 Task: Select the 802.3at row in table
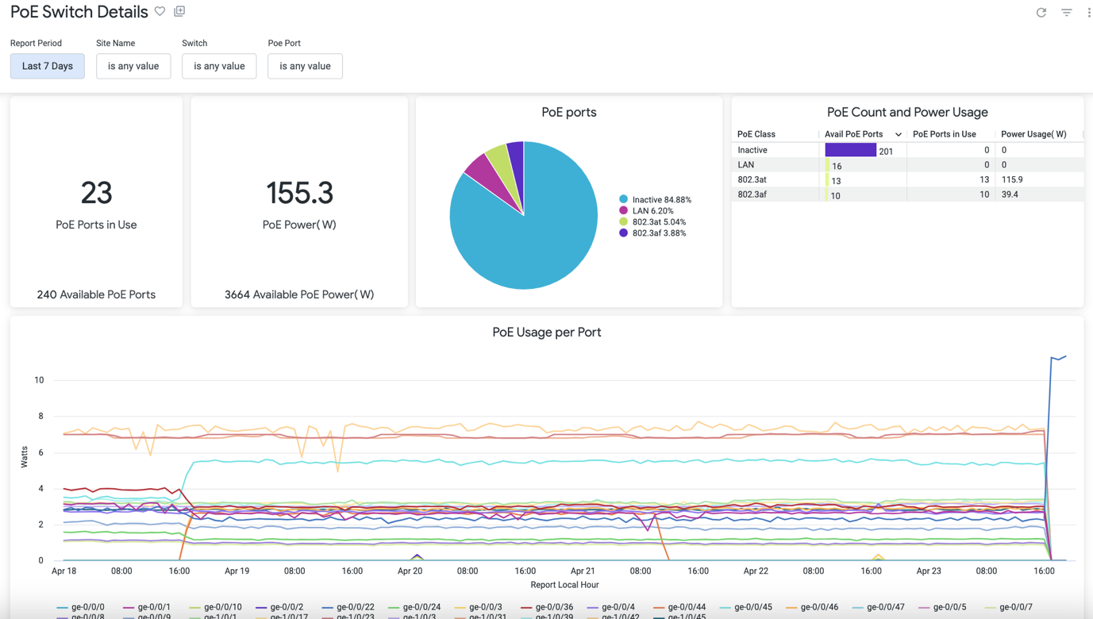[752, 180]
